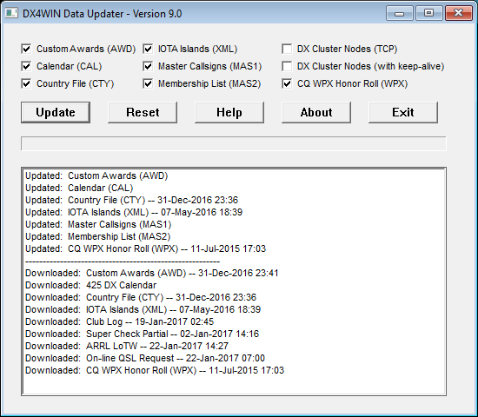Click the empty progress bar

234,143
